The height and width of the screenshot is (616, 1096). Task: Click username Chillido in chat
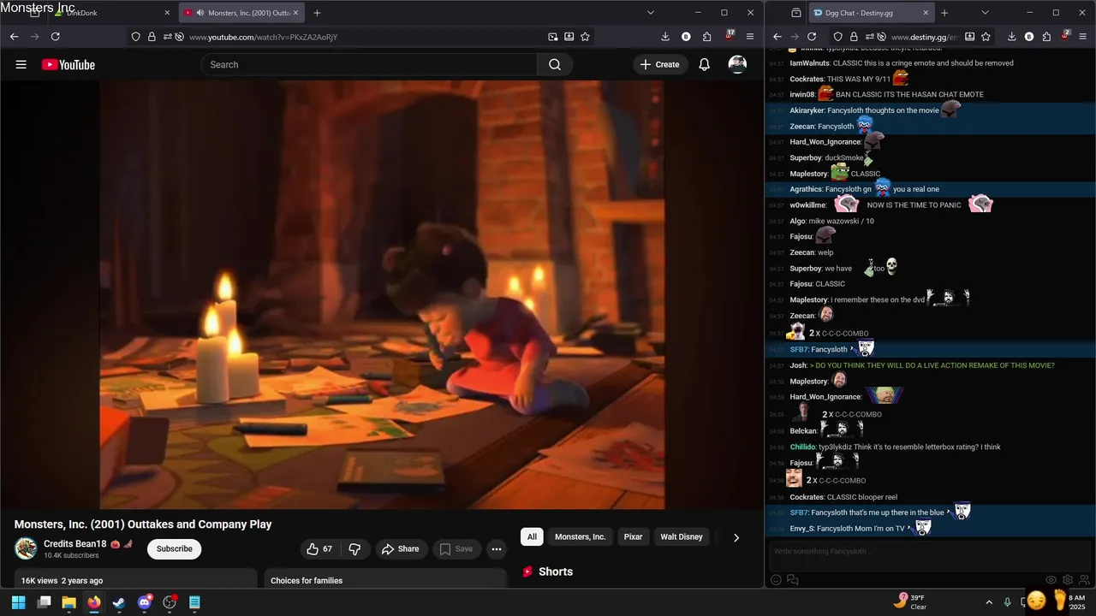[x=802, y=447]
